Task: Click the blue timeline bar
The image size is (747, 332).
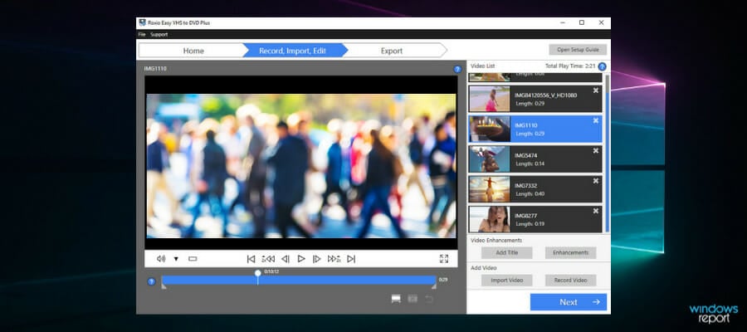Action: pos(299,280)
